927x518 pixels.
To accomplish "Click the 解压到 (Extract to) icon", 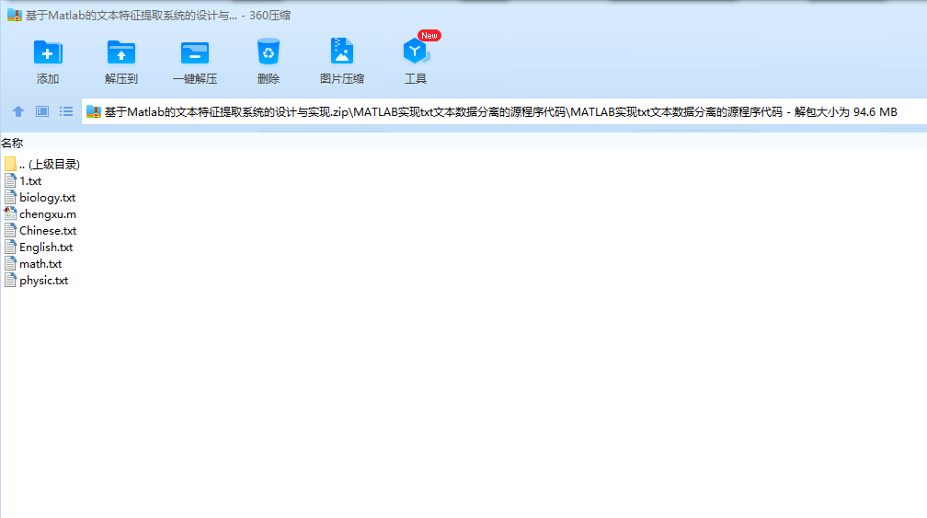I will point(121,52).
